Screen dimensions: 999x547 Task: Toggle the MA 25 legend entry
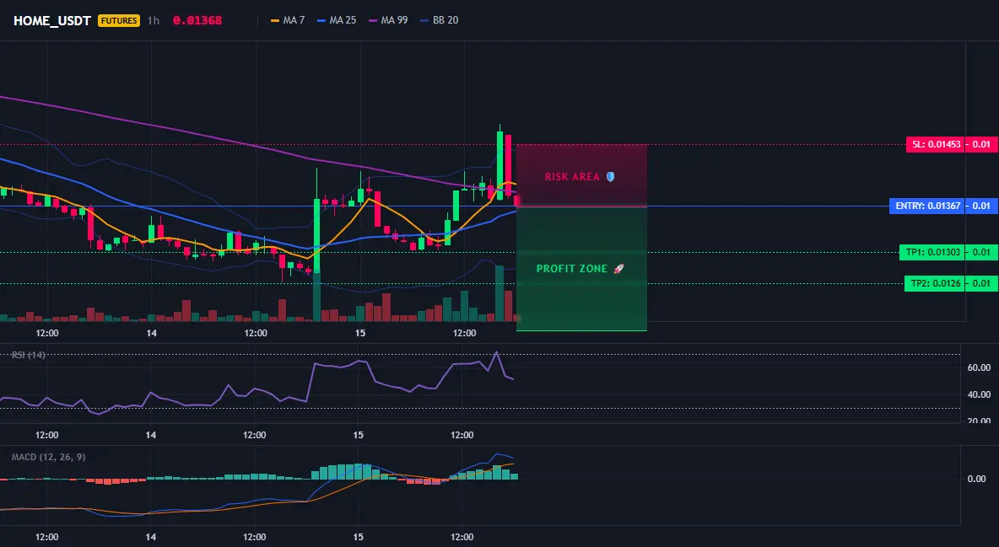[337, 20]
